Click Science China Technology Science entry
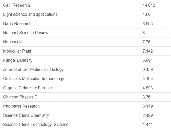This screenshot has height=130, width=171. click(x=36, y=125)
